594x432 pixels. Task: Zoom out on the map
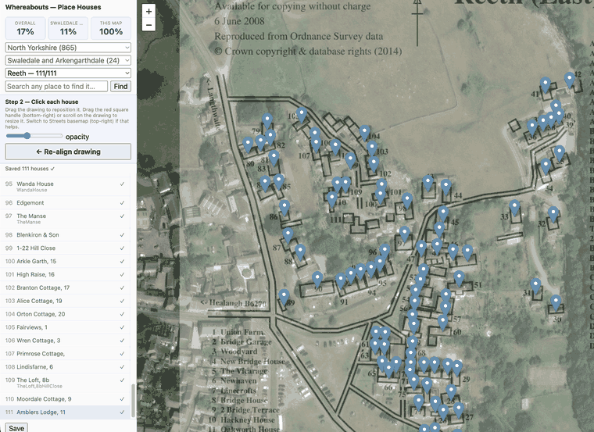(148, 25)
